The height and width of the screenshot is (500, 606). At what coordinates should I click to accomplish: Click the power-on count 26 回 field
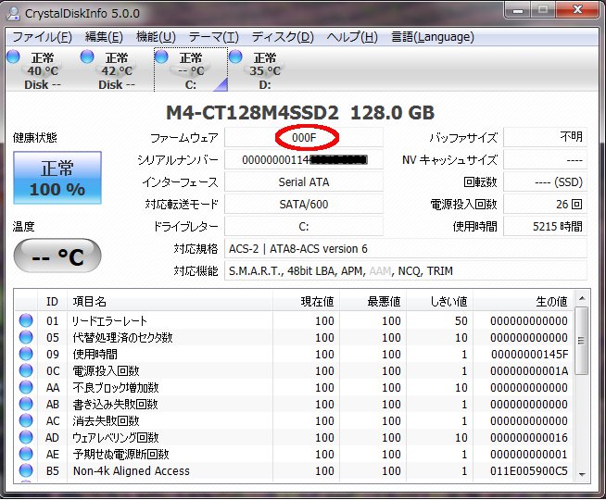[545, 204]
